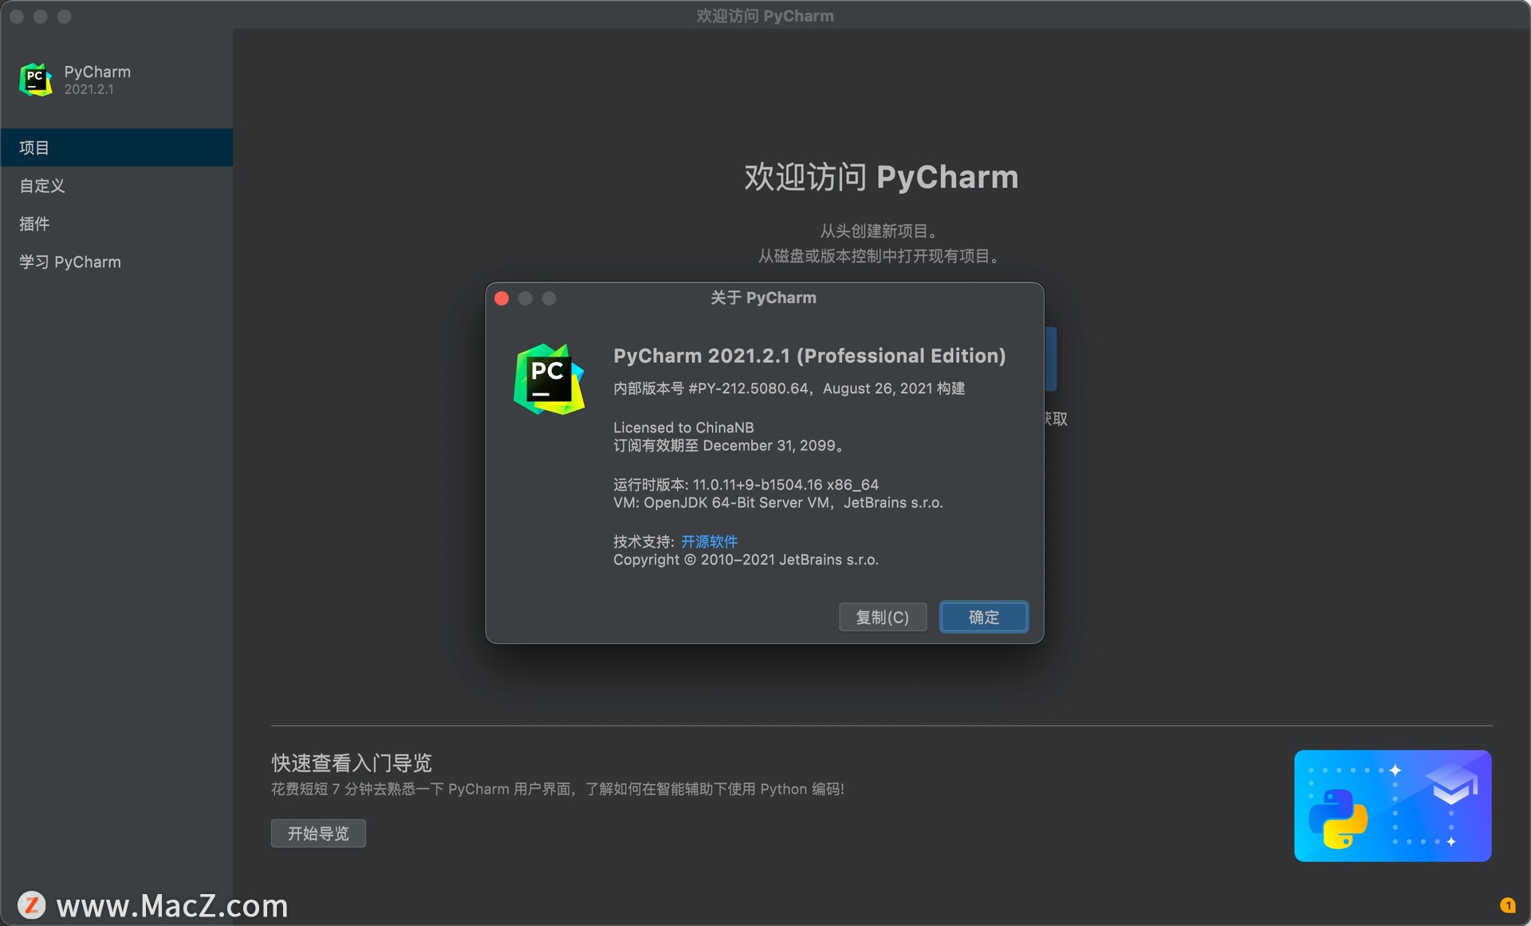Click the Copyright 2010–2021 JetBrains line
This screenshot has height=926, width=1531.
click(746, 560)
